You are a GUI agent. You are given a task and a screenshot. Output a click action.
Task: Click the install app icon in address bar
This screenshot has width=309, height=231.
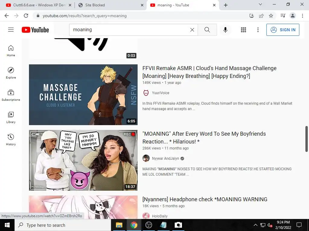coord(252,16)
